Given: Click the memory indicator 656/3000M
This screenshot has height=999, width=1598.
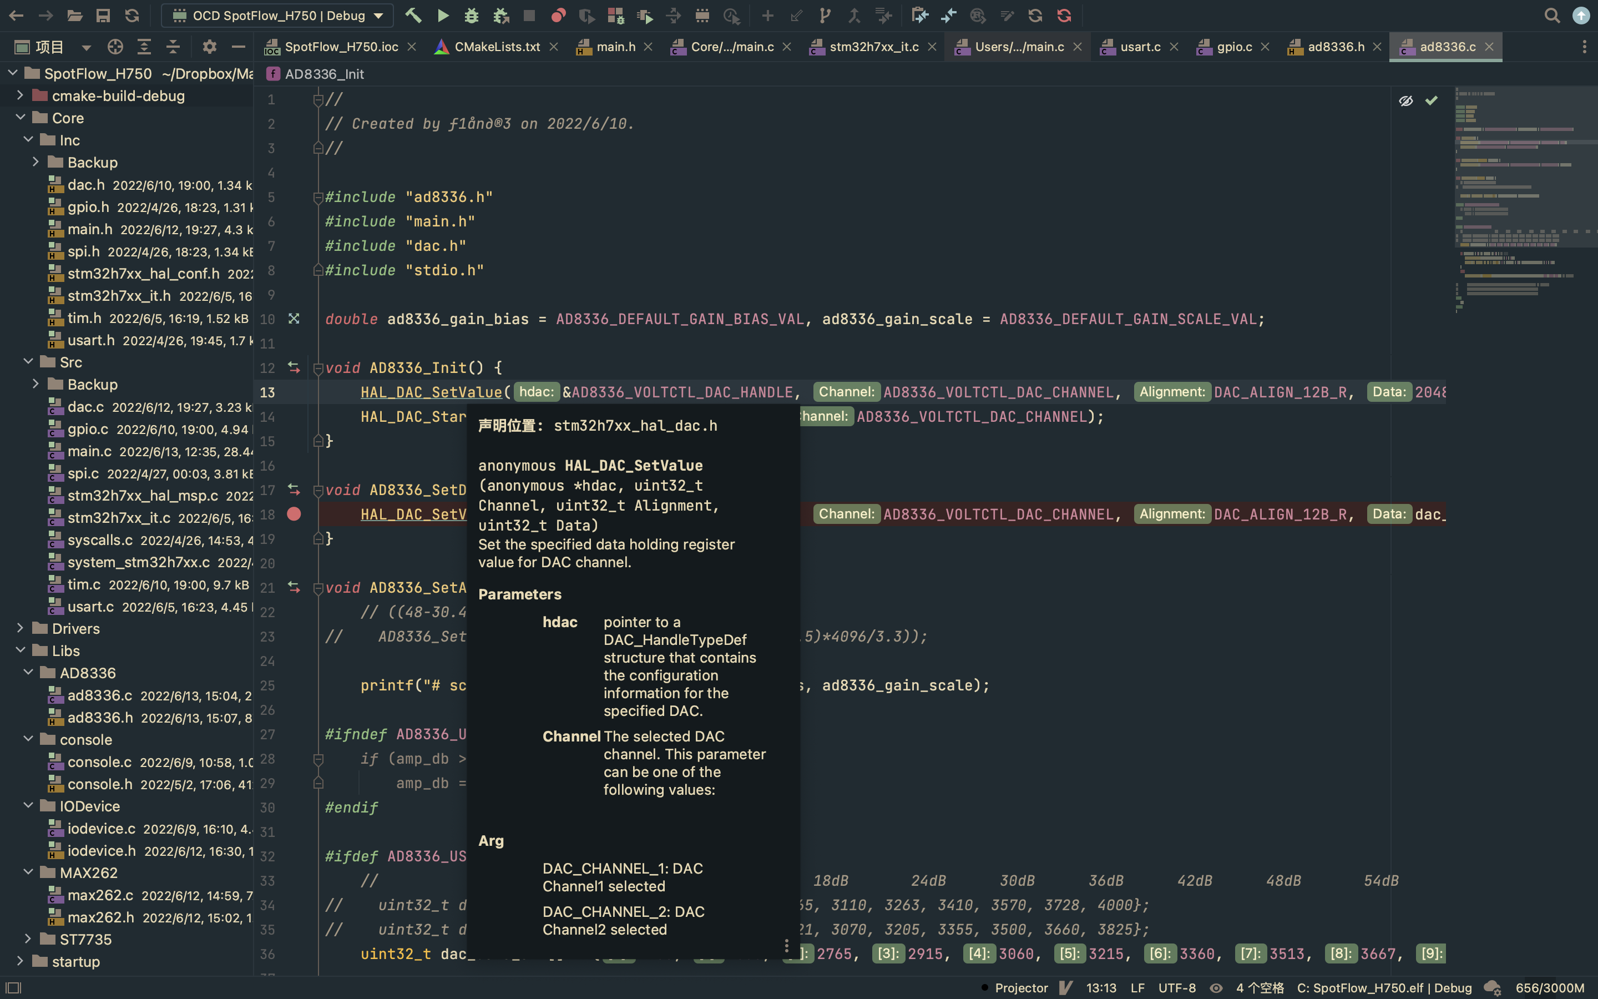Looking at the screenshot, I should [x=1550, y=988].
